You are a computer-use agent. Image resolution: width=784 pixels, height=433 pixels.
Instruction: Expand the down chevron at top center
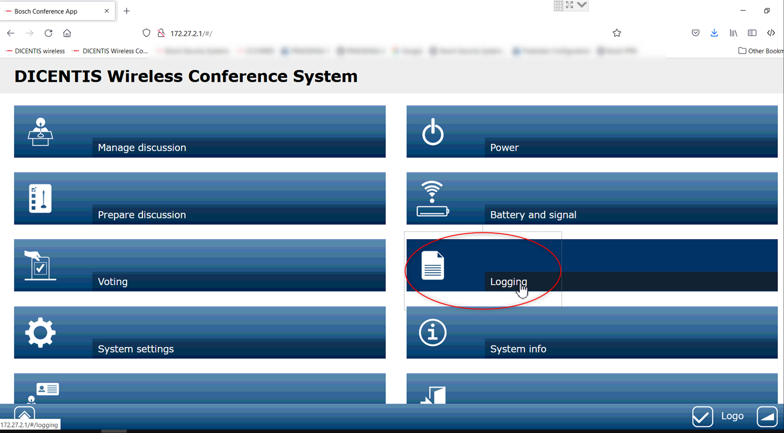[582, 5]
